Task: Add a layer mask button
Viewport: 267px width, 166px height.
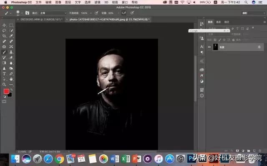Action: 237,151
